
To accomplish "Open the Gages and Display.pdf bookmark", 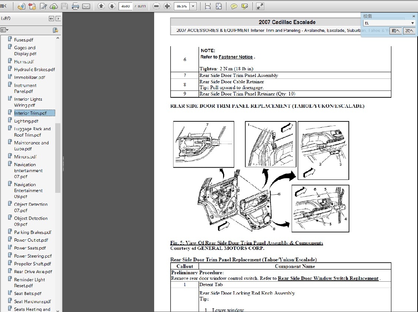I will [25, 51].
